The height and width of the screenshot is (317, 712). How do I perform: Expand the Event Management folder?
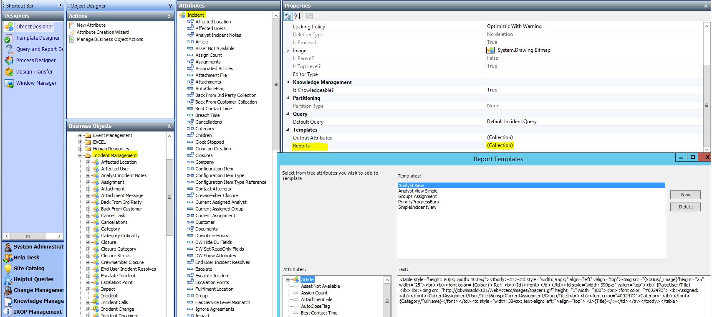pos(81,135)
